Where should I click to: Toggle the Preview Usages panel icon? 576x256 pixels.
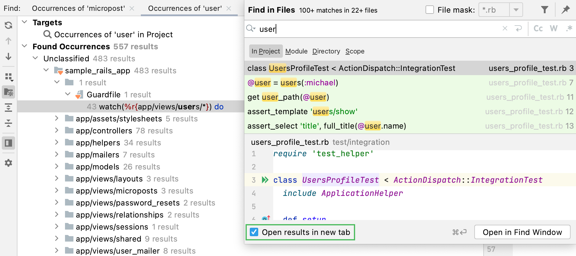[8, 143]
